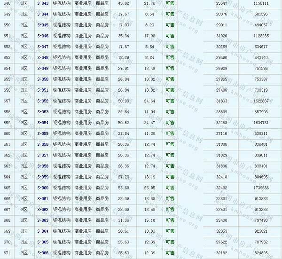
Task: Open the S-043 unit link
Action: [43, 3]
